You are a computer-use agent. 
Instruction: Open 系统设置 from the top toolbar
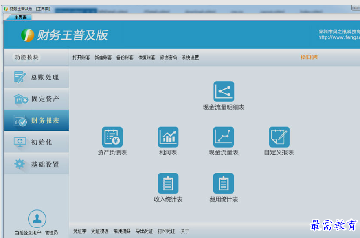coord(190,57)
